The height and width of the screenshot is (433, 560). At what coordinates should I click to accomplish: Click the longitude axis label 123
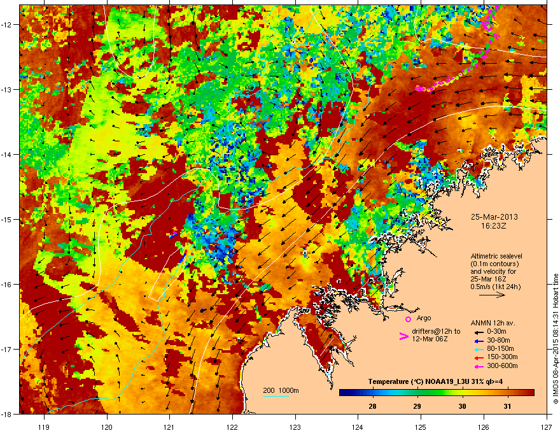[295, 427]
